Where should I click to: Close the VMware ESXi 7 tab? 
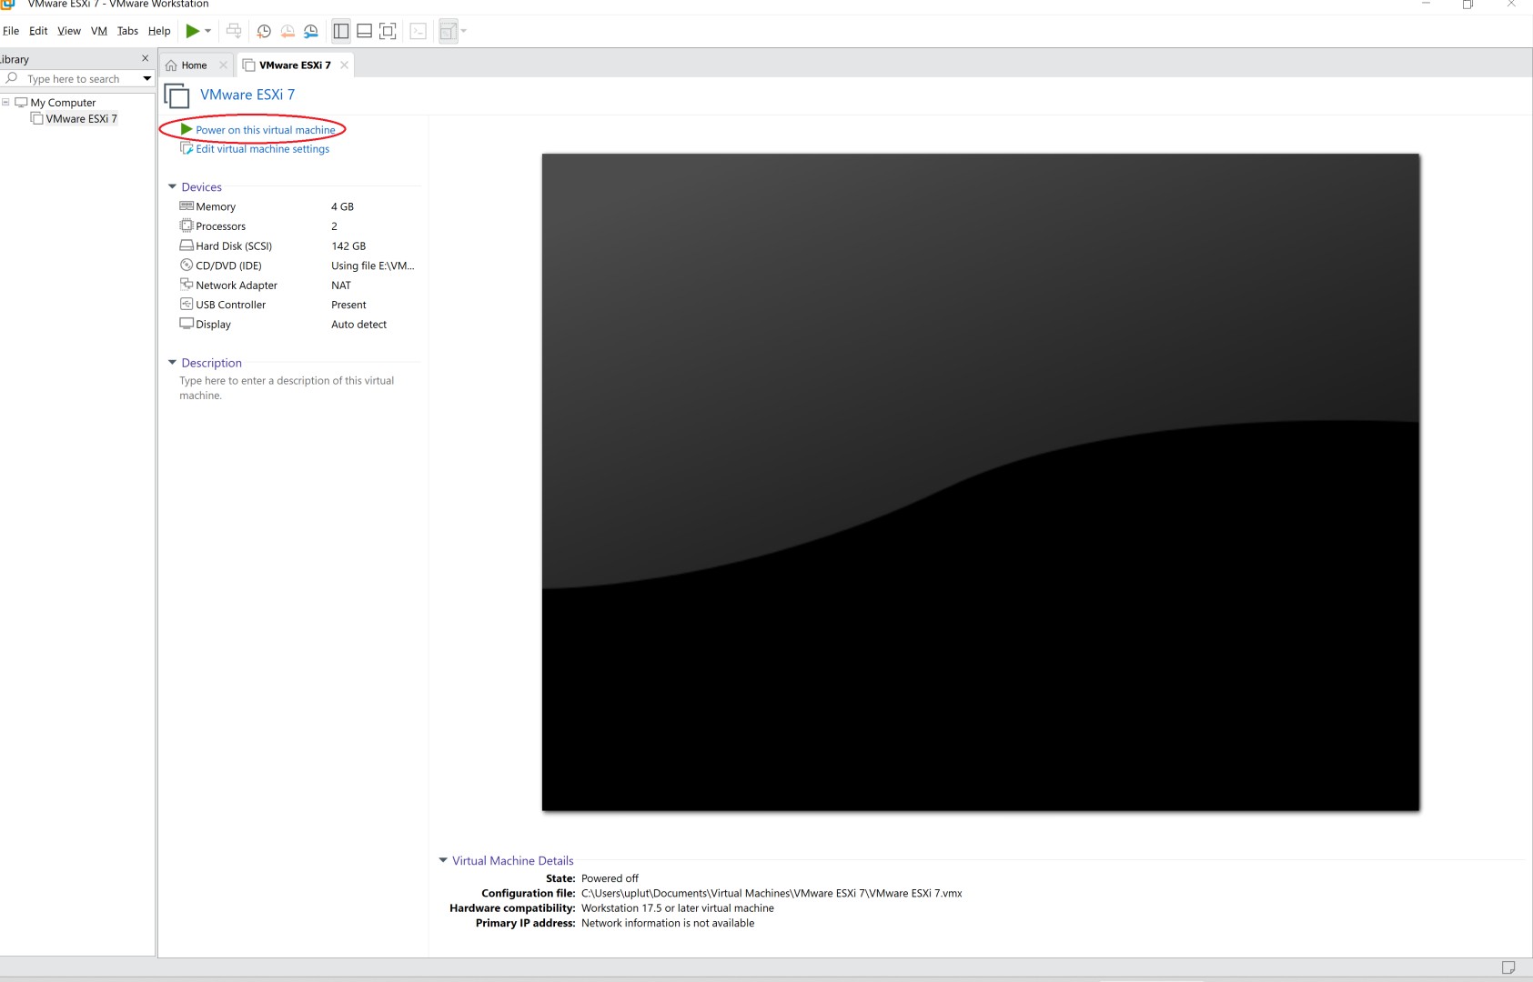[344, 65]
